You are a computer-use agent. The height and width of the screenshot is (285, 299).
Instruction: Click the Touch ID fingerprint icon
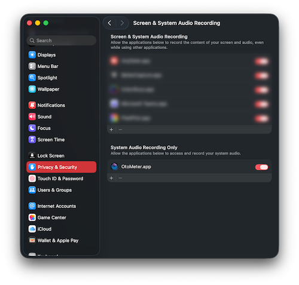(32, 179)
